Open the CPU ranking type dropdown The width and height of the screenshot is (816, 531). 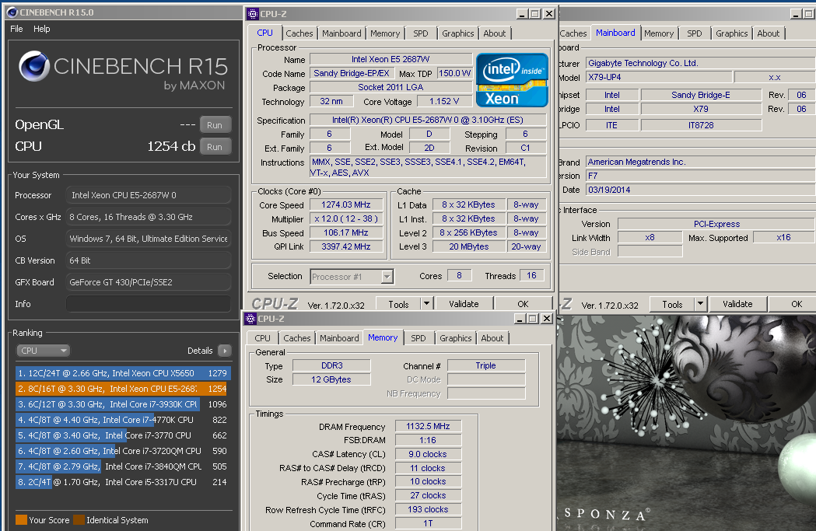(x=44, y=351)
